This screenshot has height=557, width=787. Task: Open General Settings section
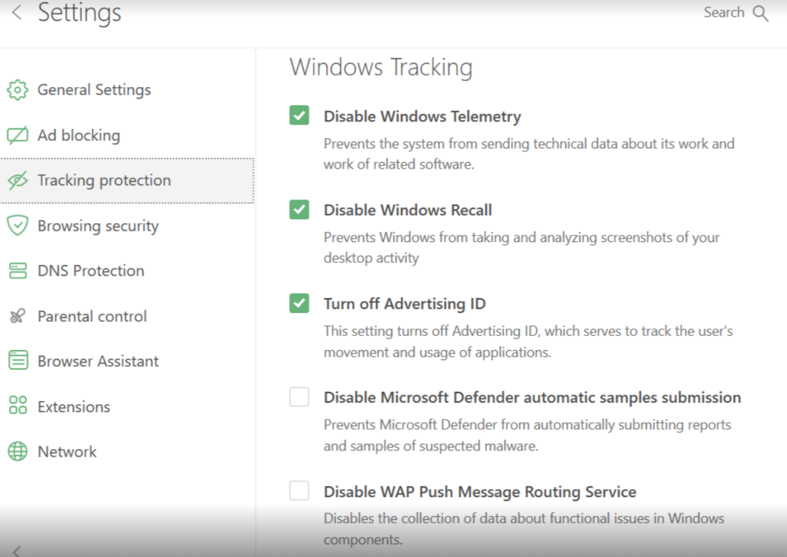pos(127,90)
